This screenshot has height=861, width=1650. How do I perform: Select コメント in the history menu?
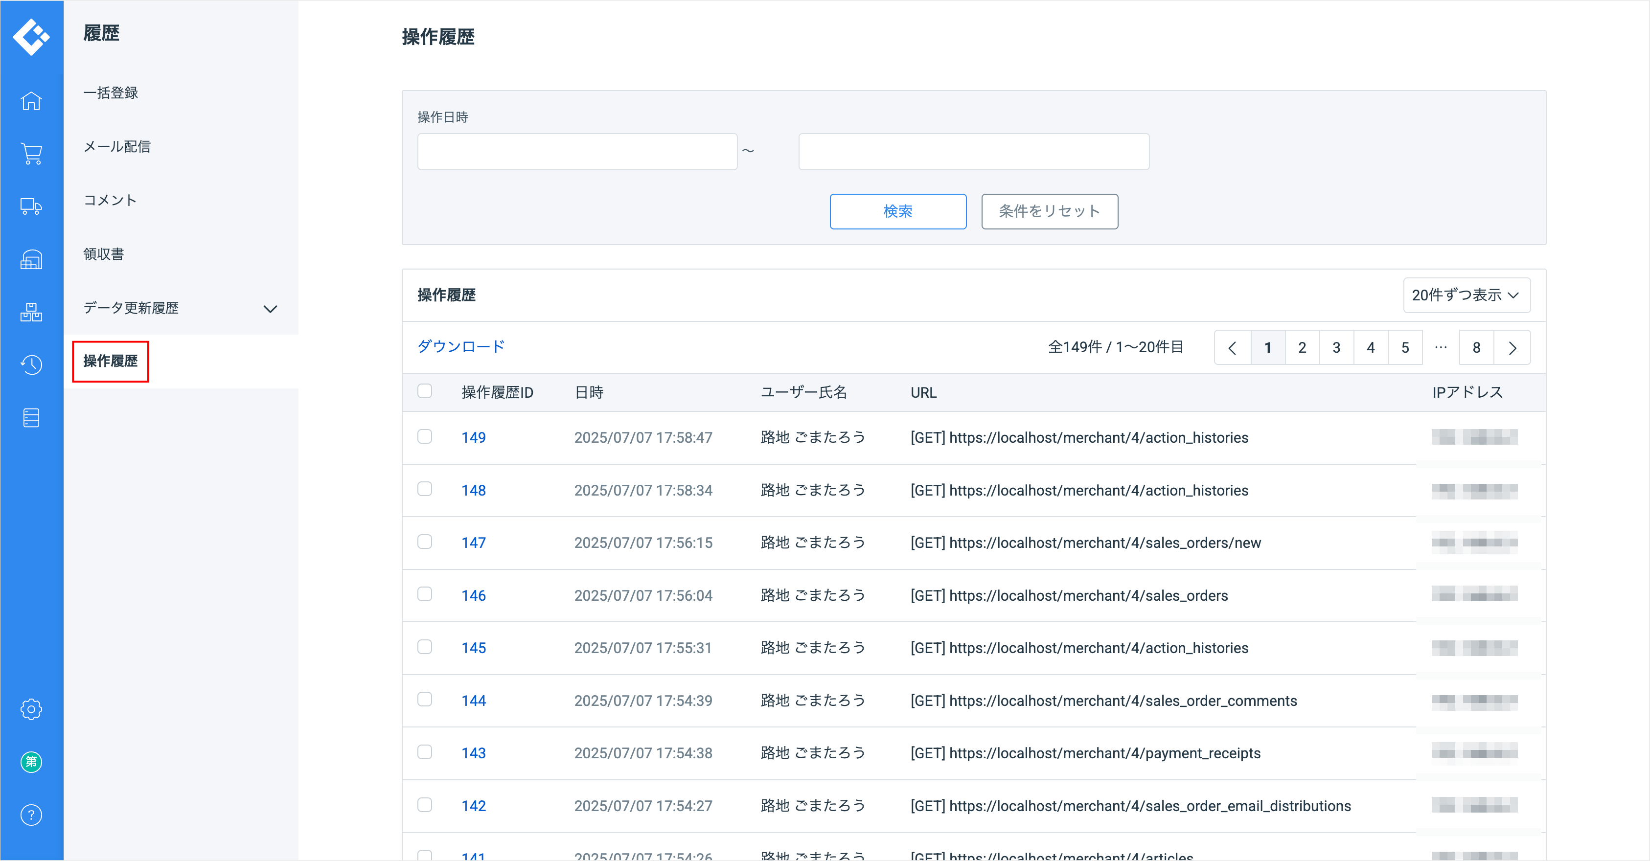pyautogui.click(x=110, y=201)
